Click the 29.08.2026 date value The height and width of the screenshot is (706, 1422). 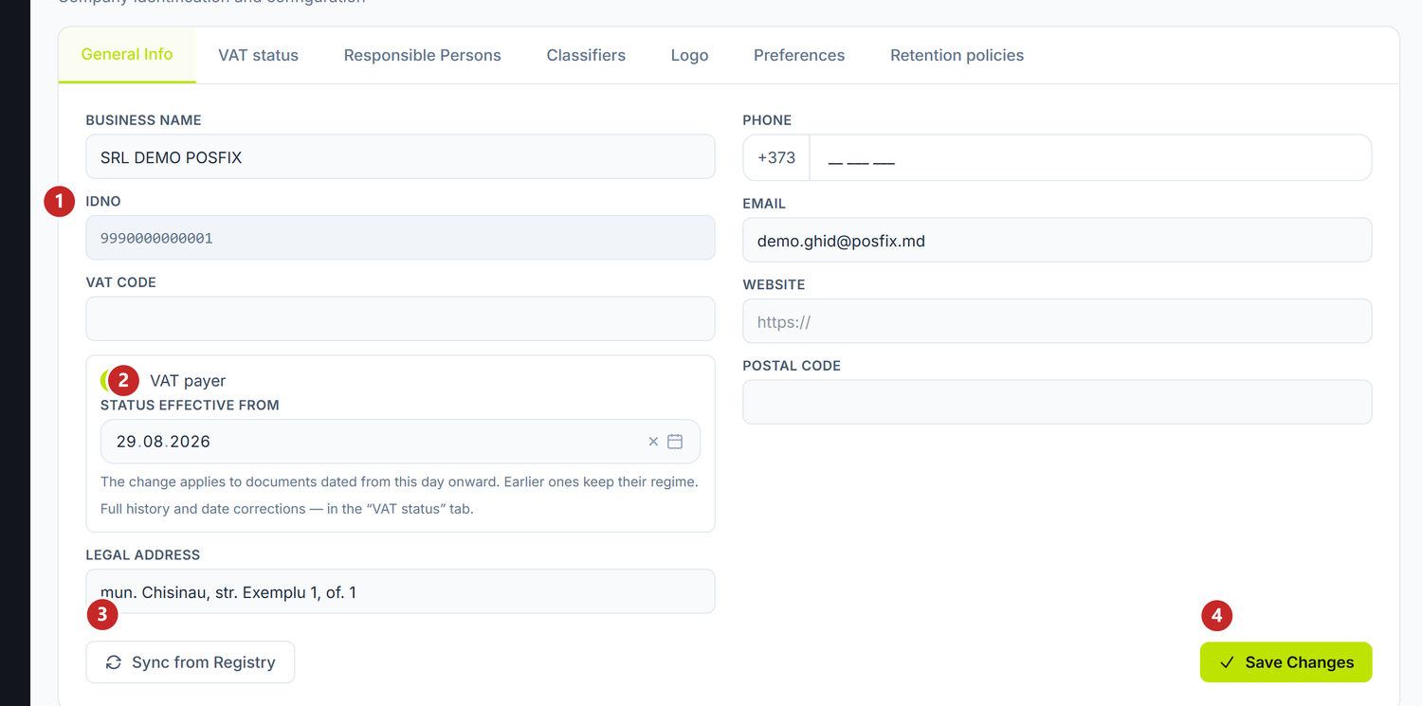click(163, 442)
